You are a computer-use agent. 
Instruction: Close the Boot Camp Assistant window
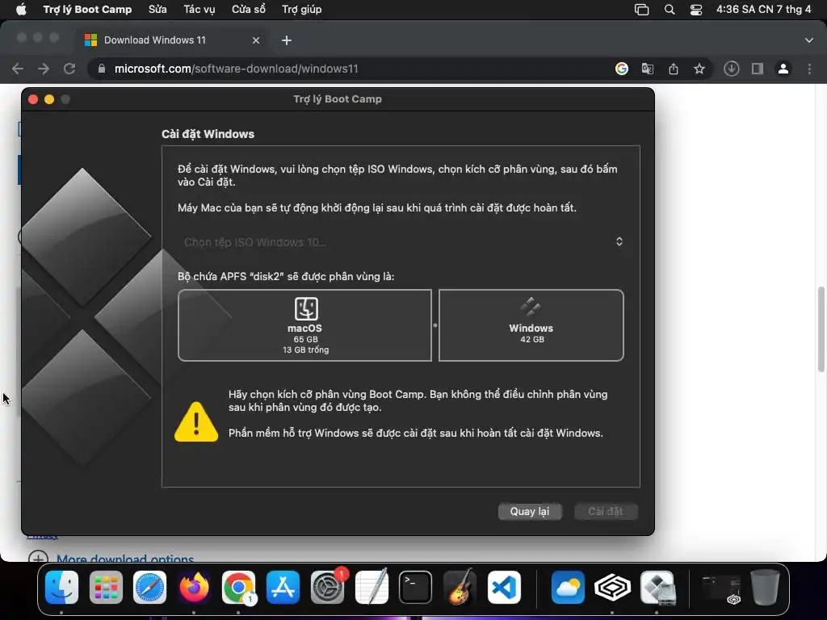pyautogui.click(x=33, y=99)
